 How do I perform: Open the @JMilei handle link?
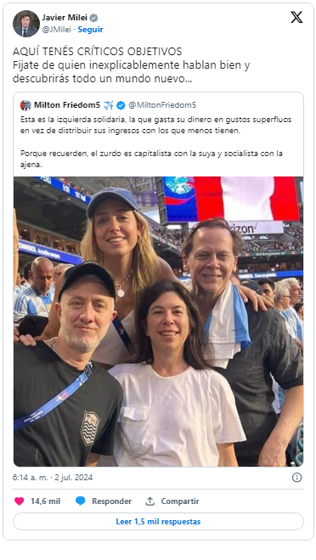56,30
